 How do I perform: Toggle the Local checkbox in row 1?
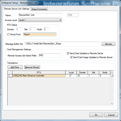pyautogui.click(x=71, y=76)
